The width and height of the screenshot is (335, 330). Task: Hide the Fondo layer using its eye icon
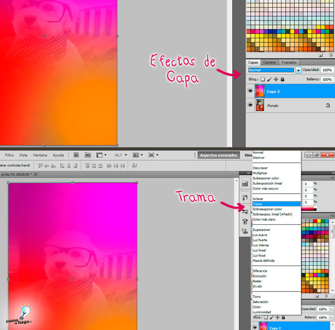point(250,105)
